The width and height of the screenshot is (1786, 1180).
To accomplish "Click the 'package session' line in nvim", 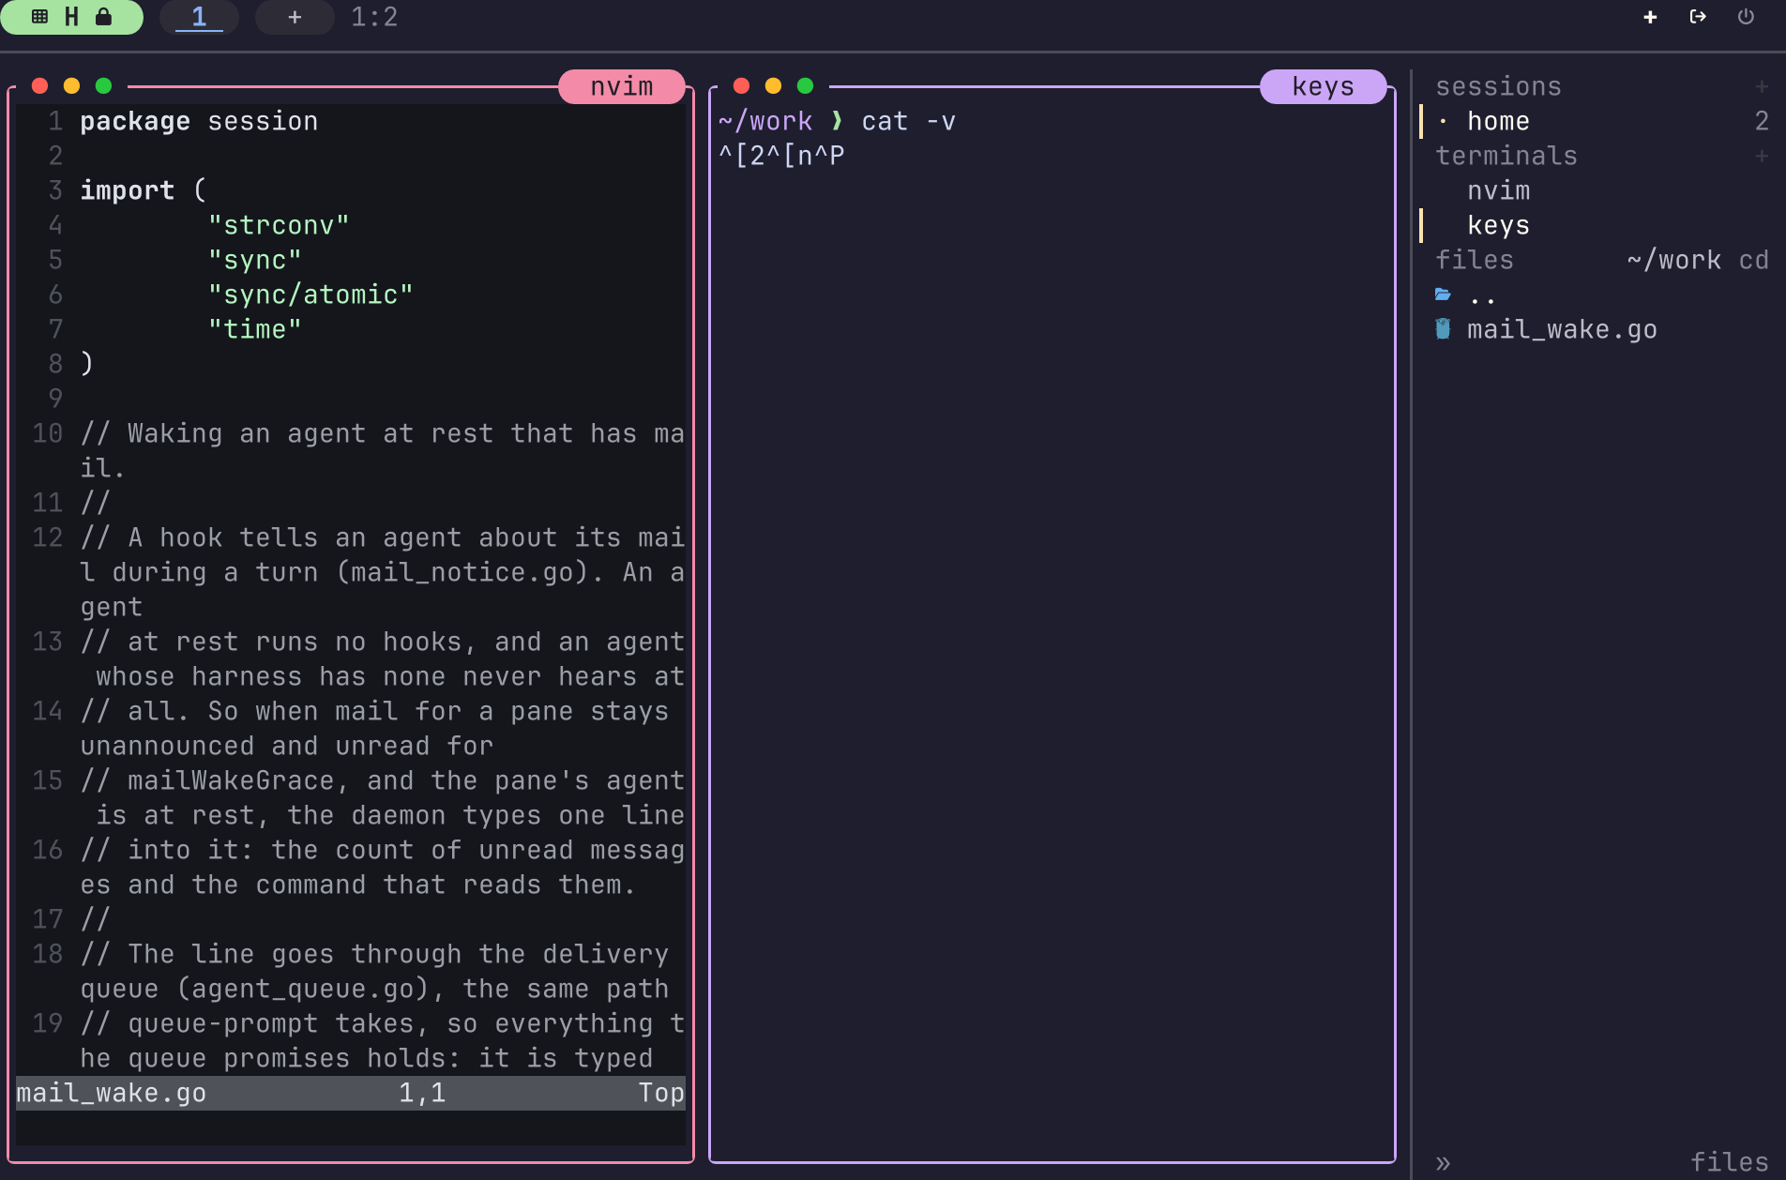I will (199, 121).
